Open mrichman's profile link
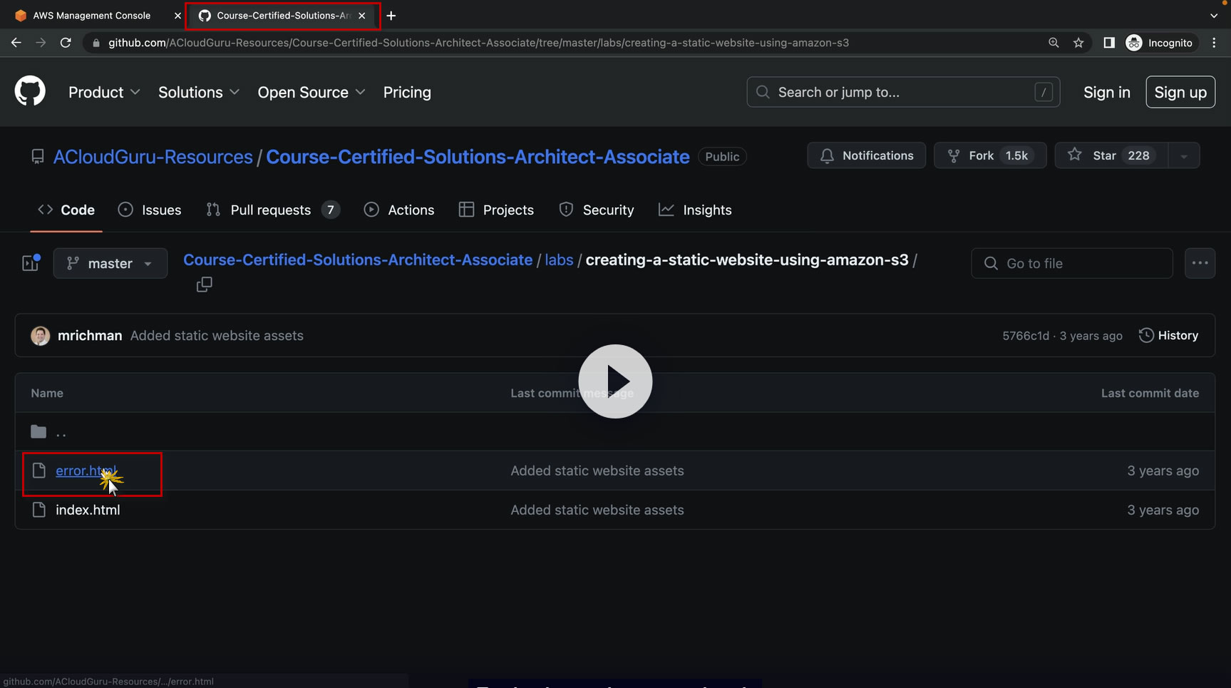Screen dimensions: 1231x688 (x=90, y=336)
